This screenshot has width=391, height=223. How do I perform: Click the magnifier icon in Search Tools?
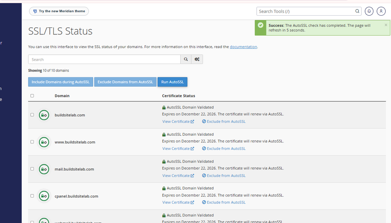357,11
